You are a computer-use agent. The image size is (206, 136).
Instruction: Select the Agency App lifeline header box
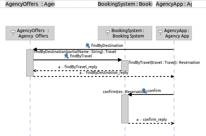[174, 33]
